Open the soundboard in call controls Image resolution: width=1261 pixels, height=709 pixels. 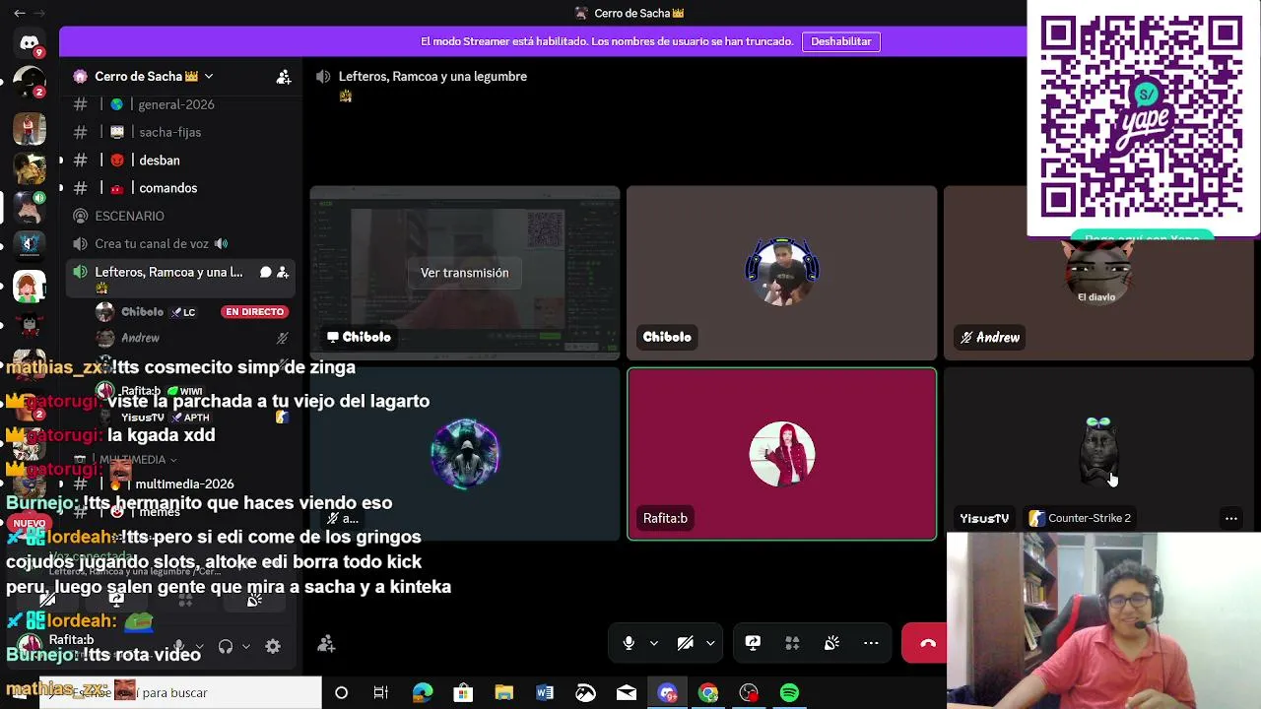point(831,643)
